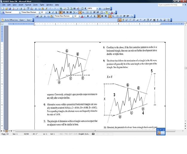Viewport: 187px width, 154px height.
Task: Switch to Print Layout view button
Action: point(6,131)
